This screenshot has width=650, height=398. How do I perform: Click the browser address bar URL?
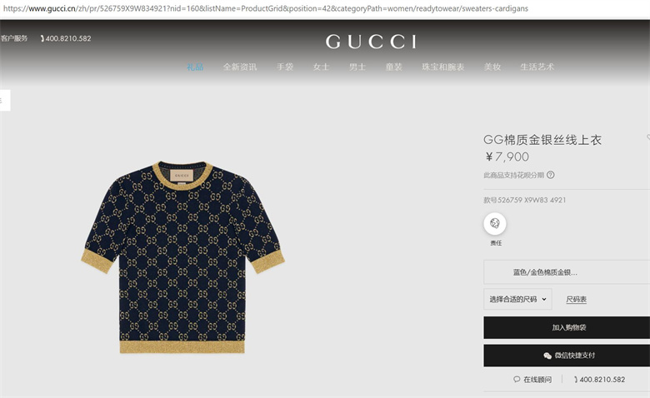265,8
